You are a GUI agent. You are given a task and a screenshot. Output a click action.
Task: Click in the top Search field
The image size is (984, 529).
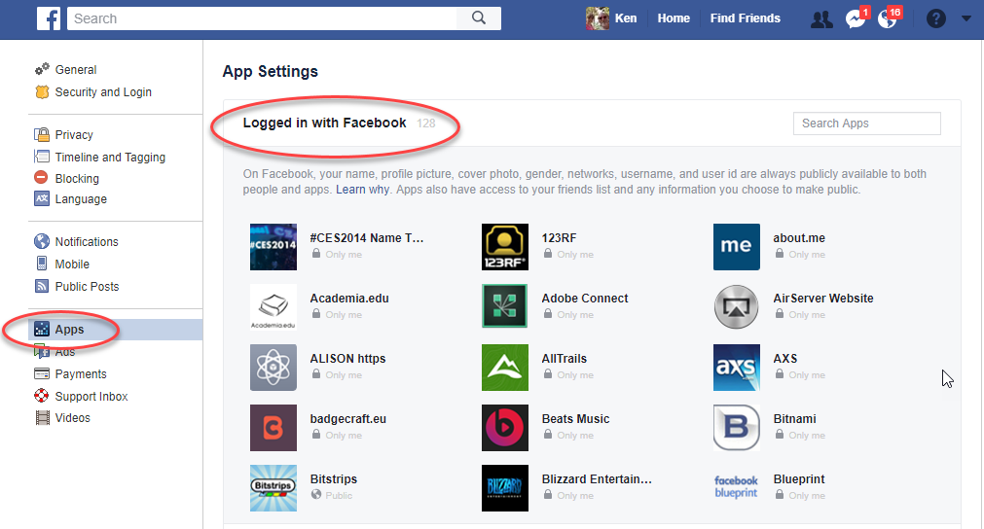tap(263, 18)
